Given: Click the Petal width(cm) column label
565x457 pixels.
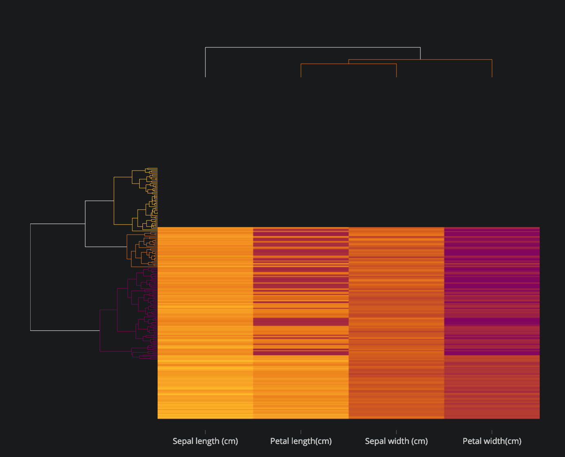Looking at the screenshot, I should click(x=492, y=441).
